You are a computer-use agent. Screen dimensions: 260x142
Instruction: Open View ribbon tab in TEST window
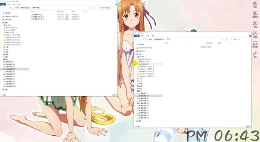coord(153,36)
